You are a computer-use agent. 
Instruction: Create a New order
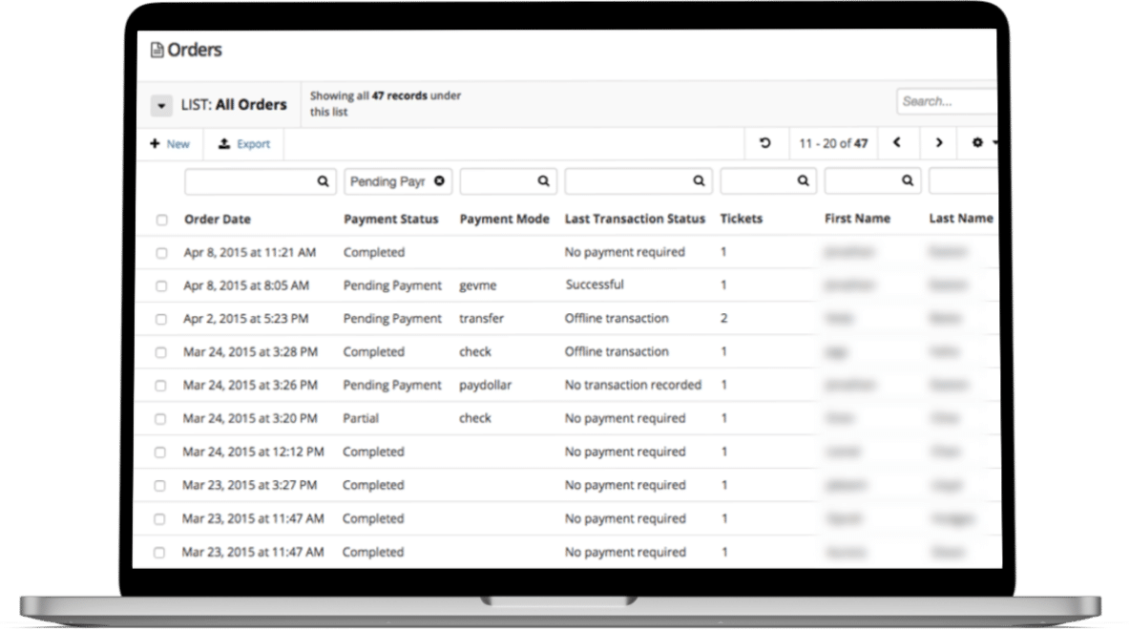point(170,144)
